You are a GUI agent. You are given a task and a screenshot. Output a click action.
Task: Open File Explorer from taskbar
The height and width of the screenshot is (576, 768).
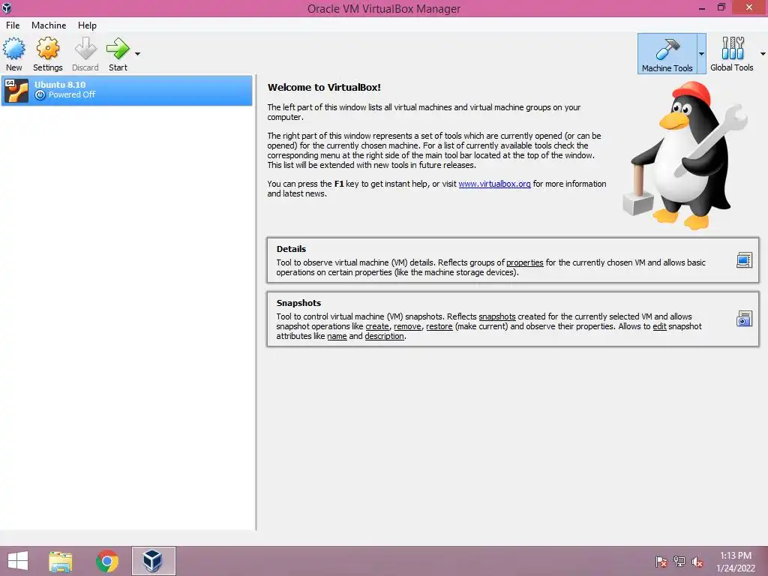point(61,561)
